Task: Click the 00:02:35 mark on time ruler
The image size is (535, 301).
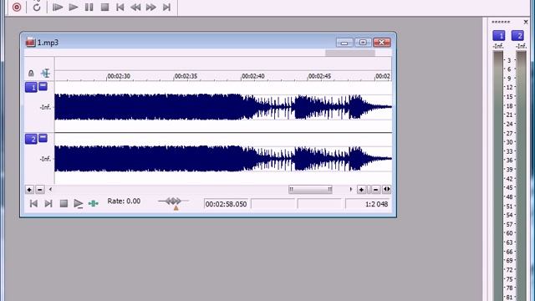Action: point(186,76)
